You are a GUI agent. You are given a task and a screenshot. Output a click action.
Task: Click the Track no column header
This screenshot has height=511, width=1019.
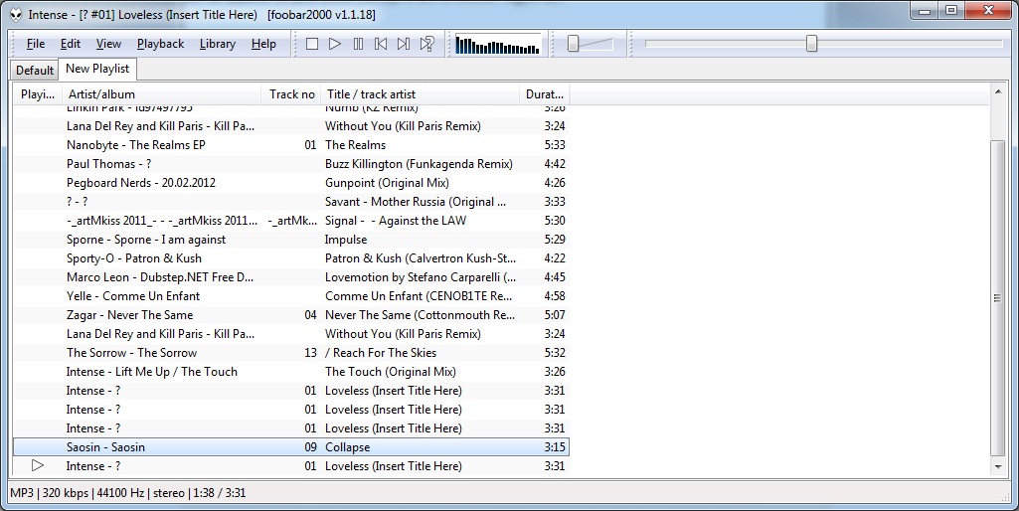(291, 94)
